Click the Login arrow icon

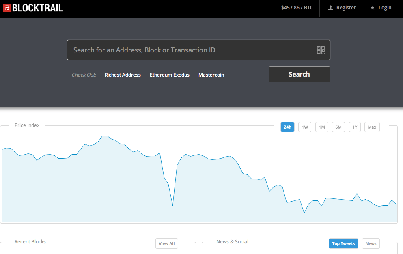click(373, 8)
